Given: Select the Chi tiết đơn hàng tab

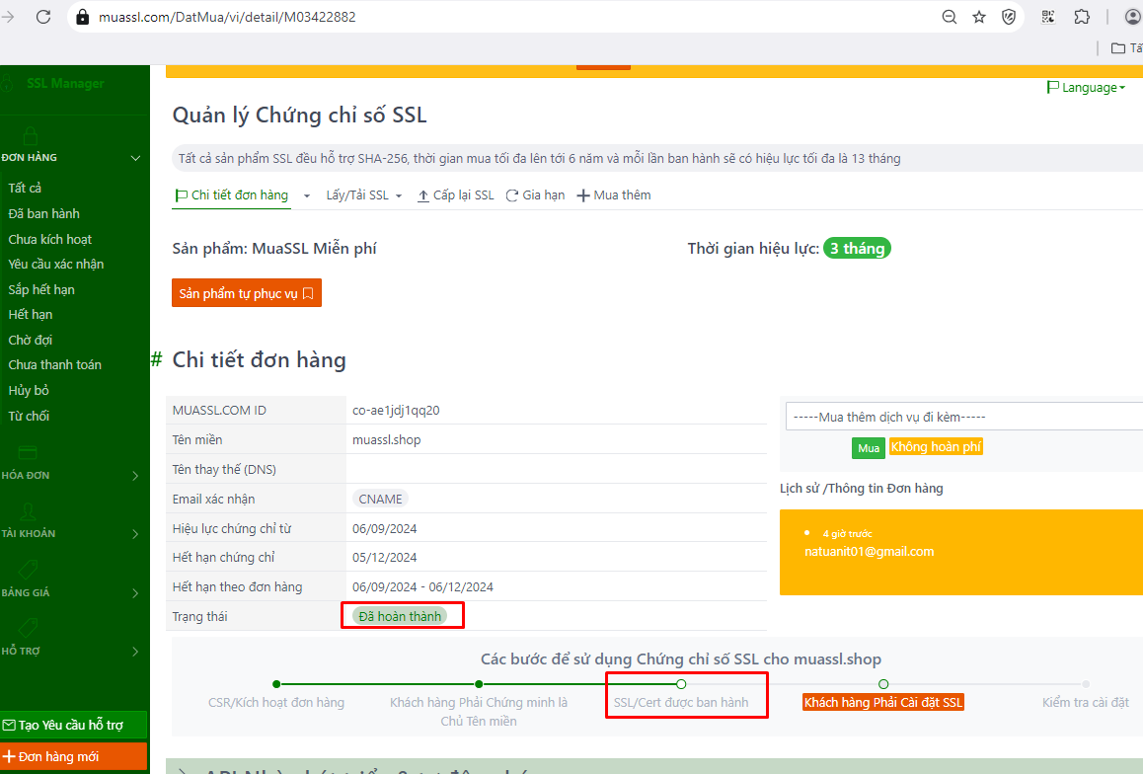Looking at the screenshot, I should [232, 195].
